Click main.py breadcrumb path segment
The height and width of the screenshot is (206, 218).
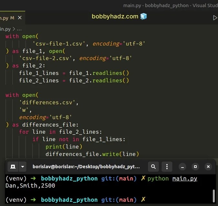point(5,29)
